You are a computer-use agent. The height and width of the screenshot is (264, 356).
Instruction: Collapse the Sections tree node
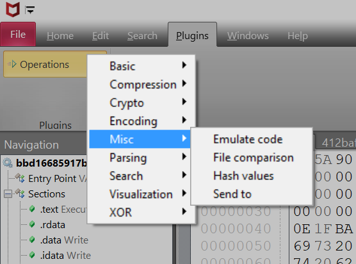click(8, 194)
